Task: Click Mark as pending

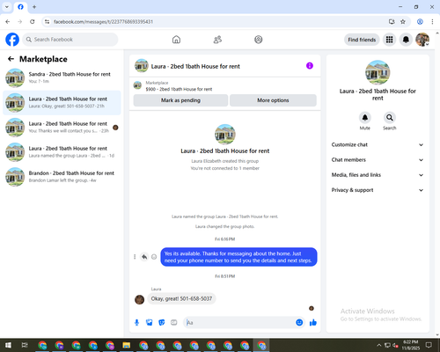Action: [180, 100]
